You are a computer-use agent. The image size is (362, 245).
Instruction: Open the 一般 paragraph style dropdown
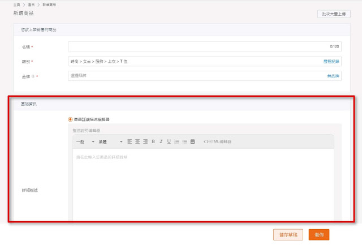[x=85, y=141]
